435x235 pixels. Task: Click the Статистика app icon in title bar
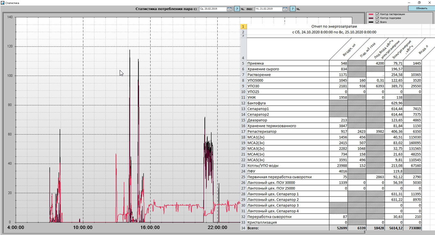tap(3, 3)
